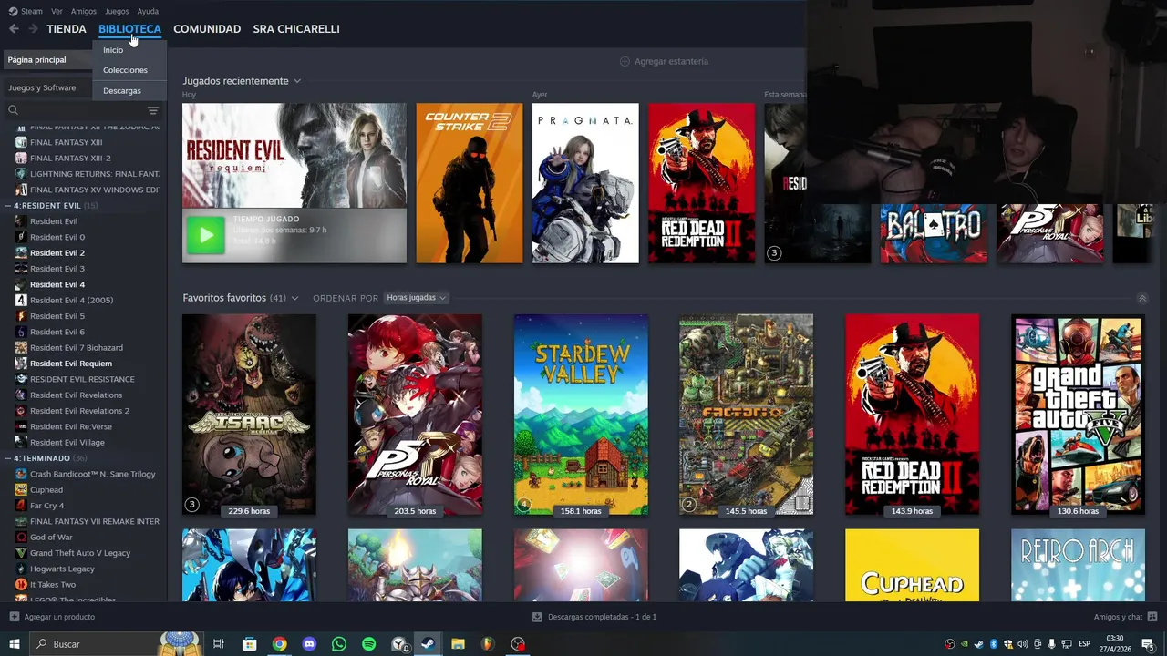Open the SRA CHICARELLI profile tab
The height and width of the screenshot is (656, 1167).
[x=296, y=29]
